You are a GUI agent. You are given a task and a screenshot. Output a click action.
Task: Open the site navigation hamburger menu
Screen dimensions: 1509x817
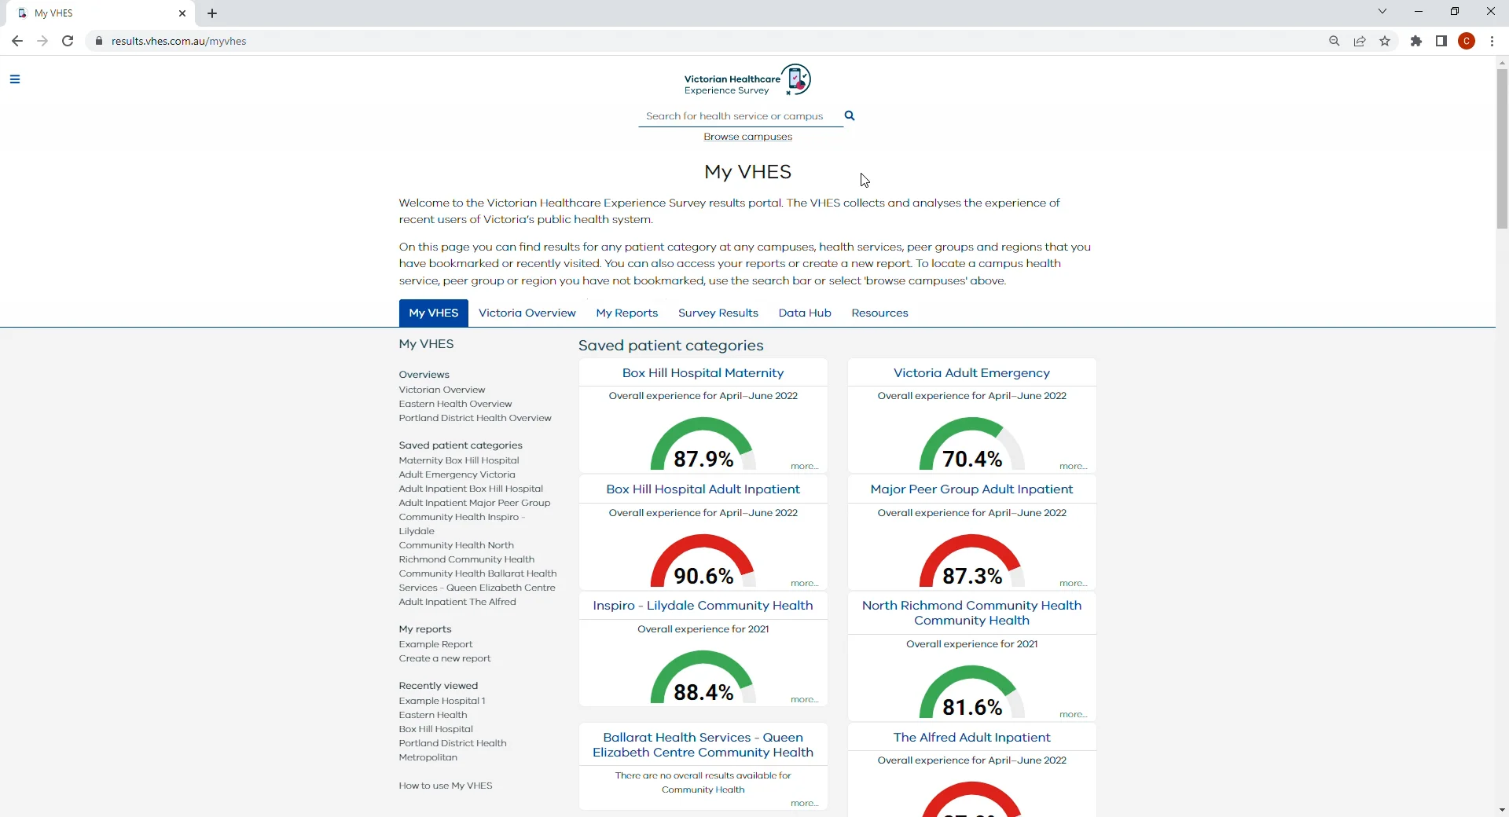click(x=15, y=79)
